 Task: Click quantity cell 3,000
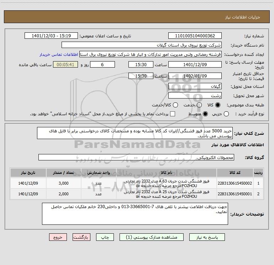63,183
